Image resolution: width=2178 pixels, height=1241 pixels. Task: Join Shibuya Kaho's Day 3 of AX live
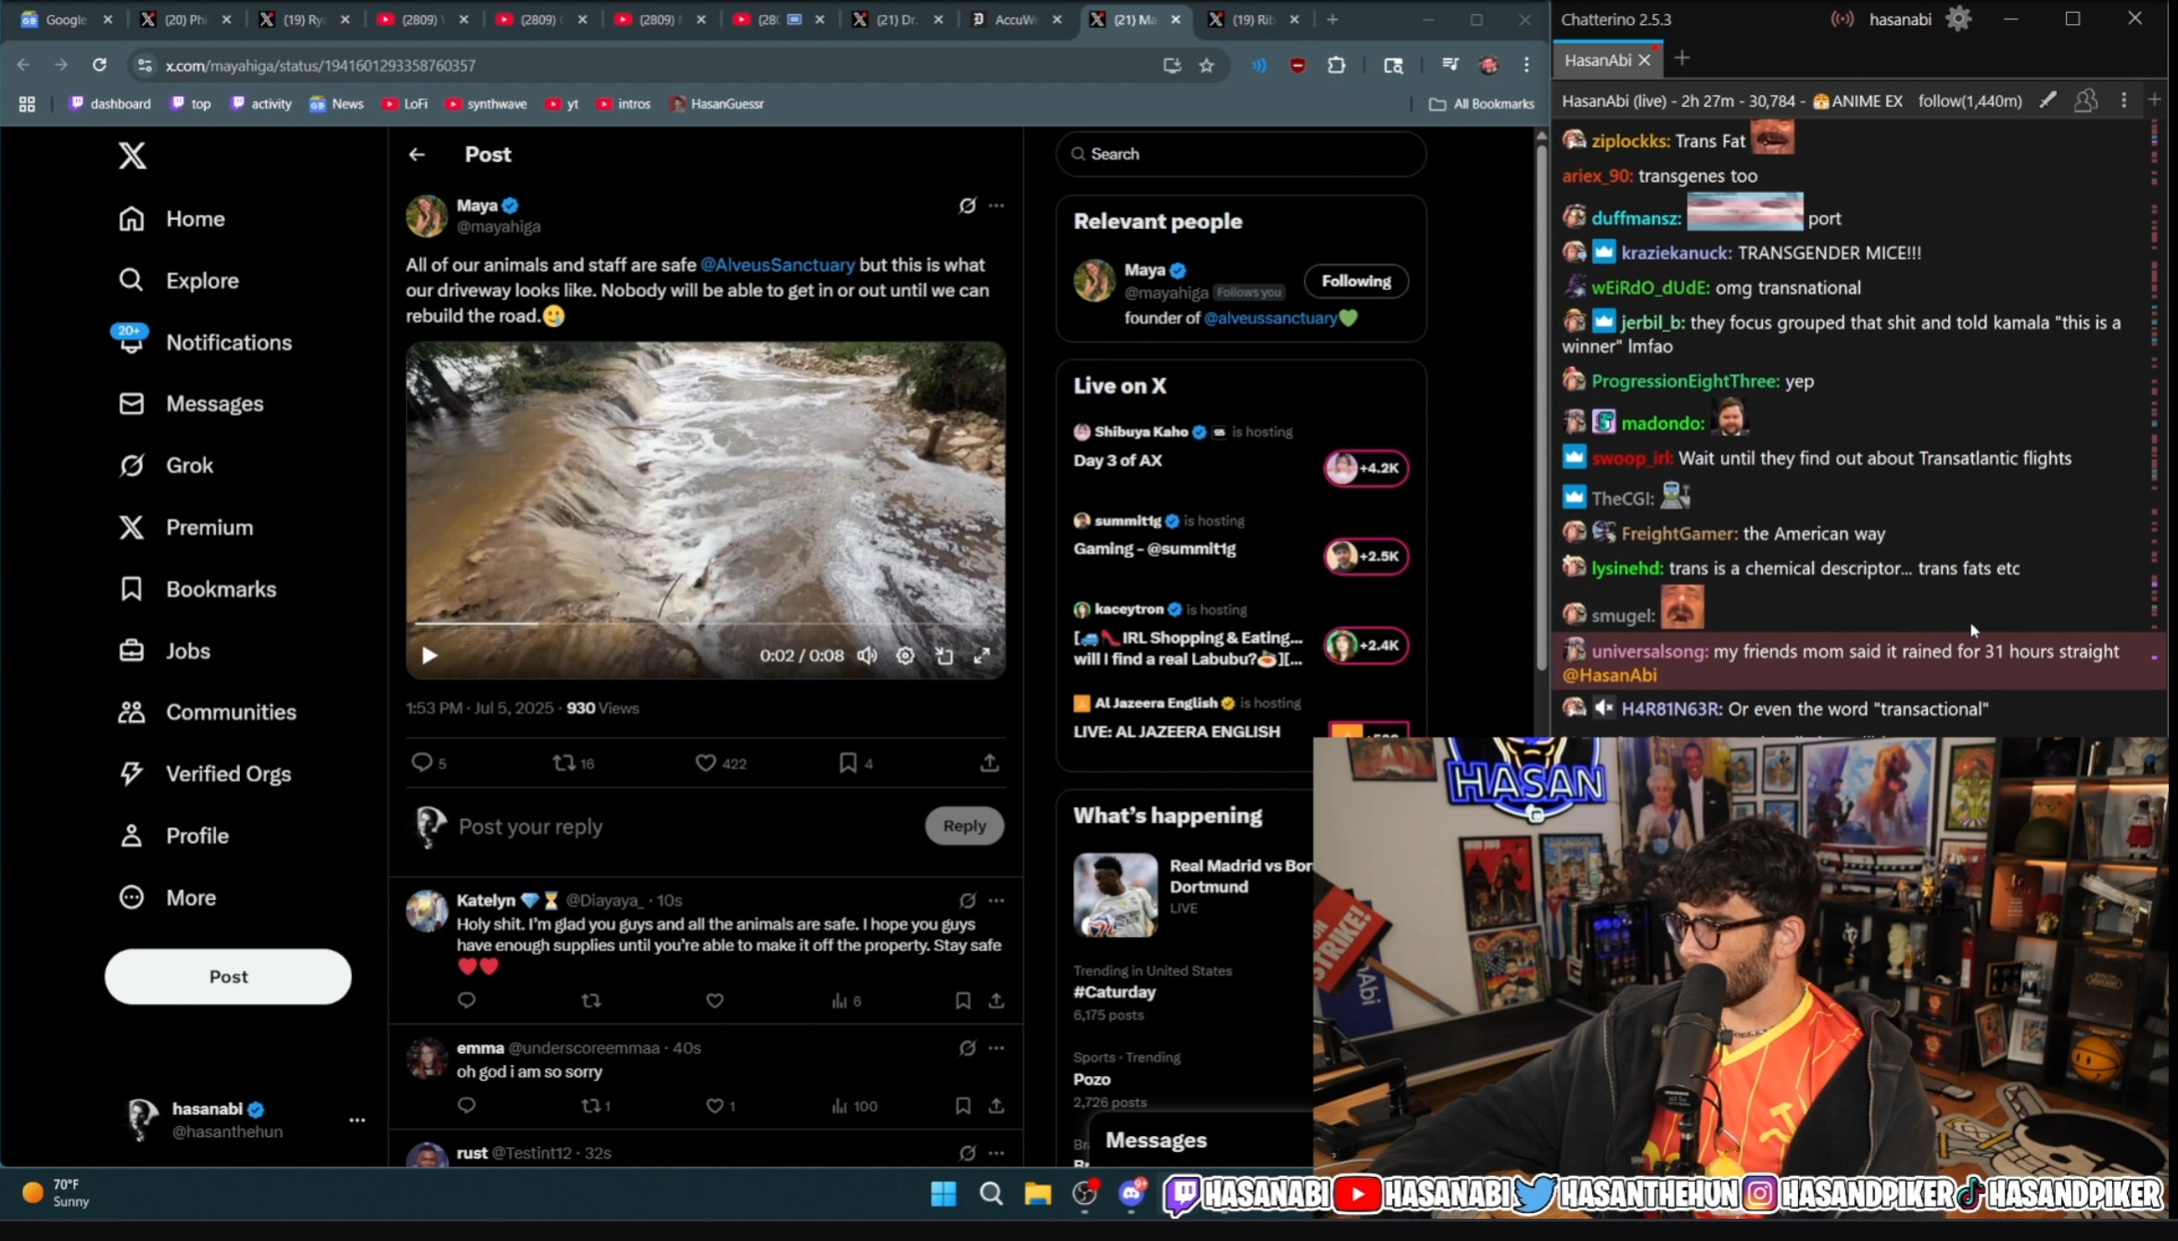pyautogui.click(x=1365, y=468)
